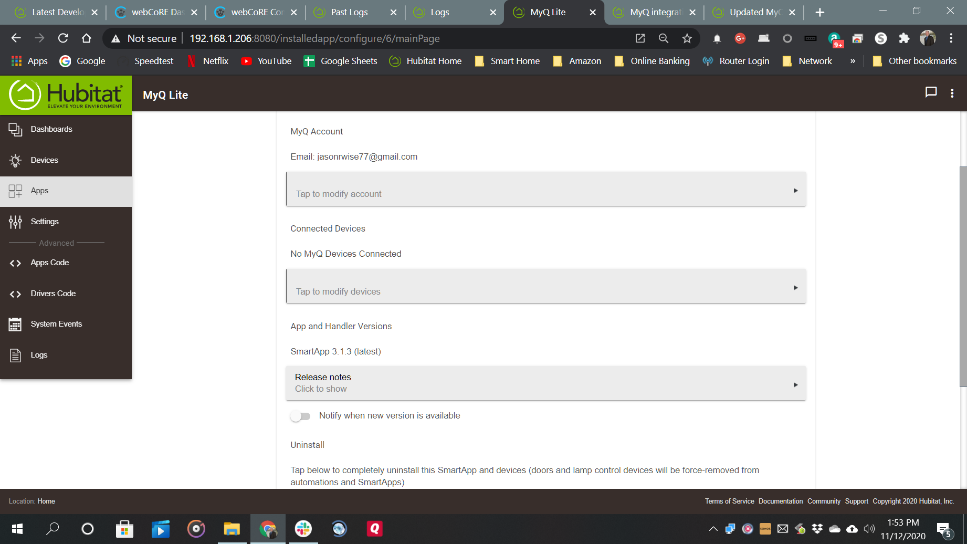This screenshot has width=967, height=544.
Task: Switch to the MyQ integration tab
Action: 655,13
